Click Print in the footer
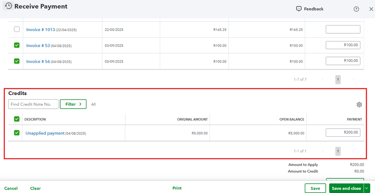Image resolution: width=375 pixels, height=193 pixels. pos(177,188)
